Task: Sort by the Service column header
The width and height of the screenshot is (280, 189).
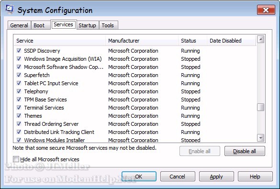Action: click(60, 41)
